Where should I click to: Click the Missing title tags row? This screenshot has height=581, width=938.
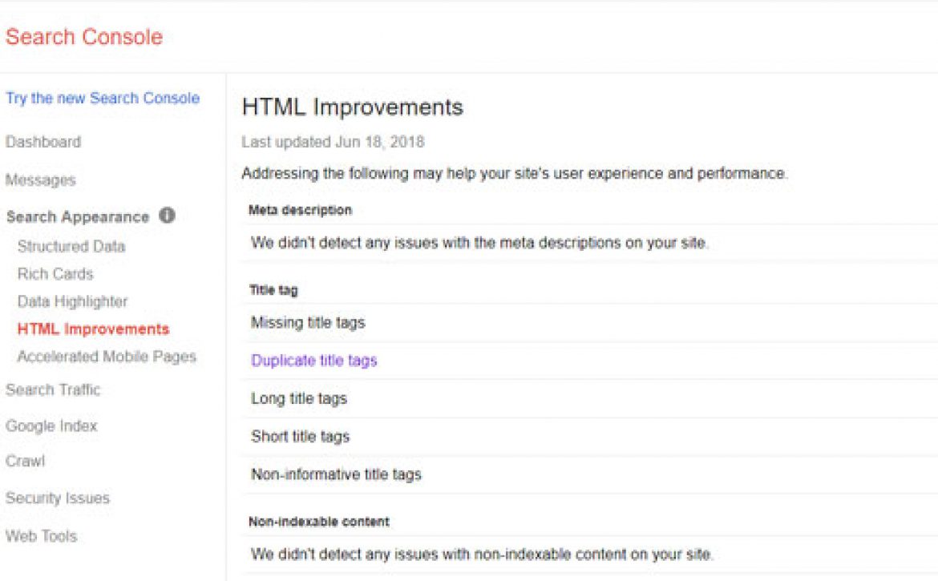(589, 323)
